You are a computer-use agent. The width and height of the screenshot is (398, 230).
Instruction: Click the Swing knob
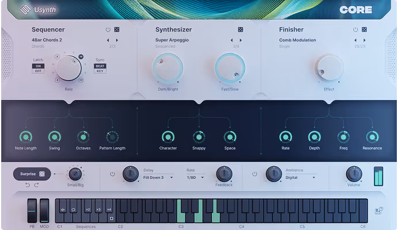tap(54, 137)
